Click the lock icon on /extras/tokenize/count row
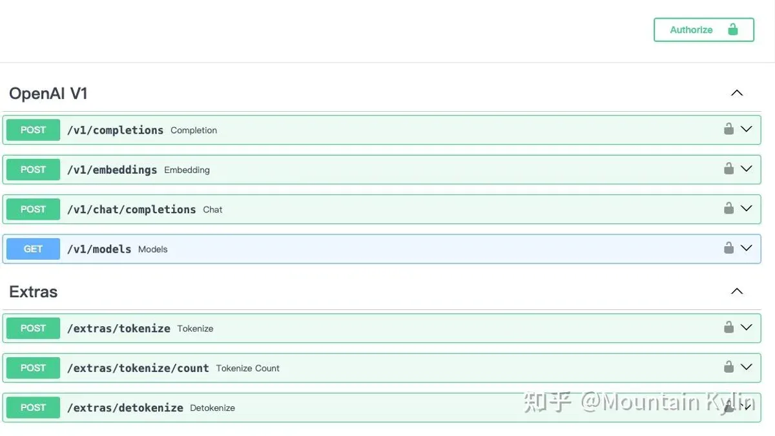775x436 pixels. pos(728,367)
